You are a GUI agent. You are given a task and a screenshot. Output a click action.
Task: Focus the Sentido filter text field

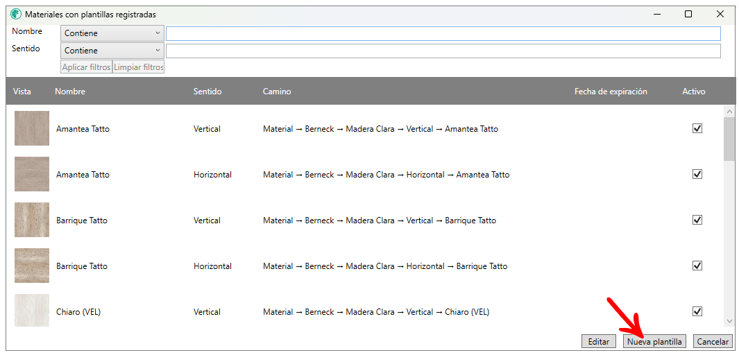tap(443, 51)
